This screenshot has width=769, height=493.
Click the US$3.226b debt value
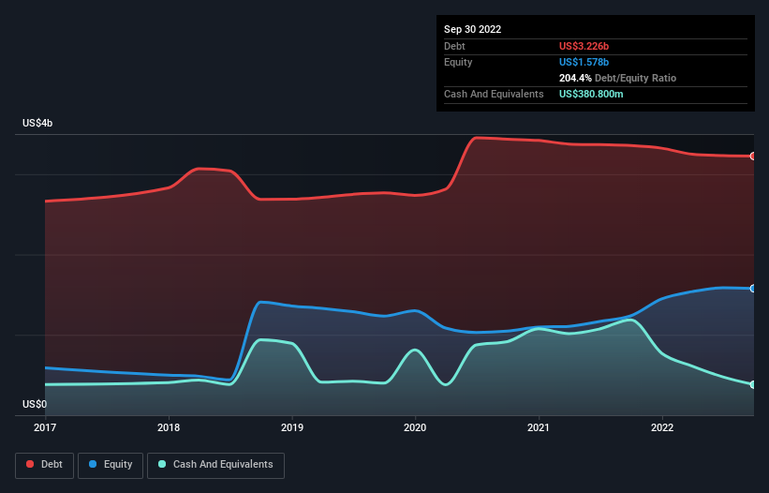[584, 46]
